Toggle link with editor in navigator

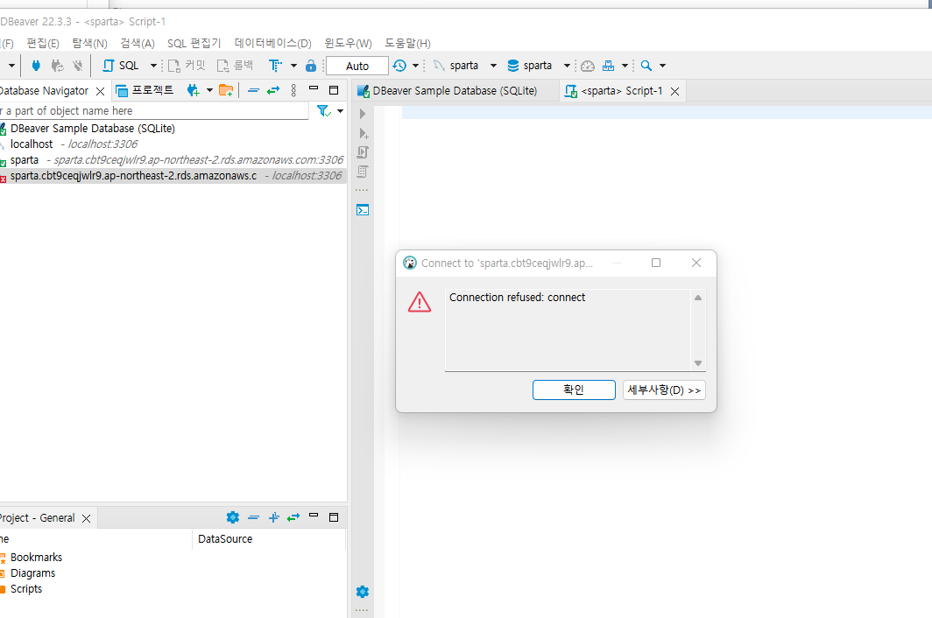click(x=272, y=90)
